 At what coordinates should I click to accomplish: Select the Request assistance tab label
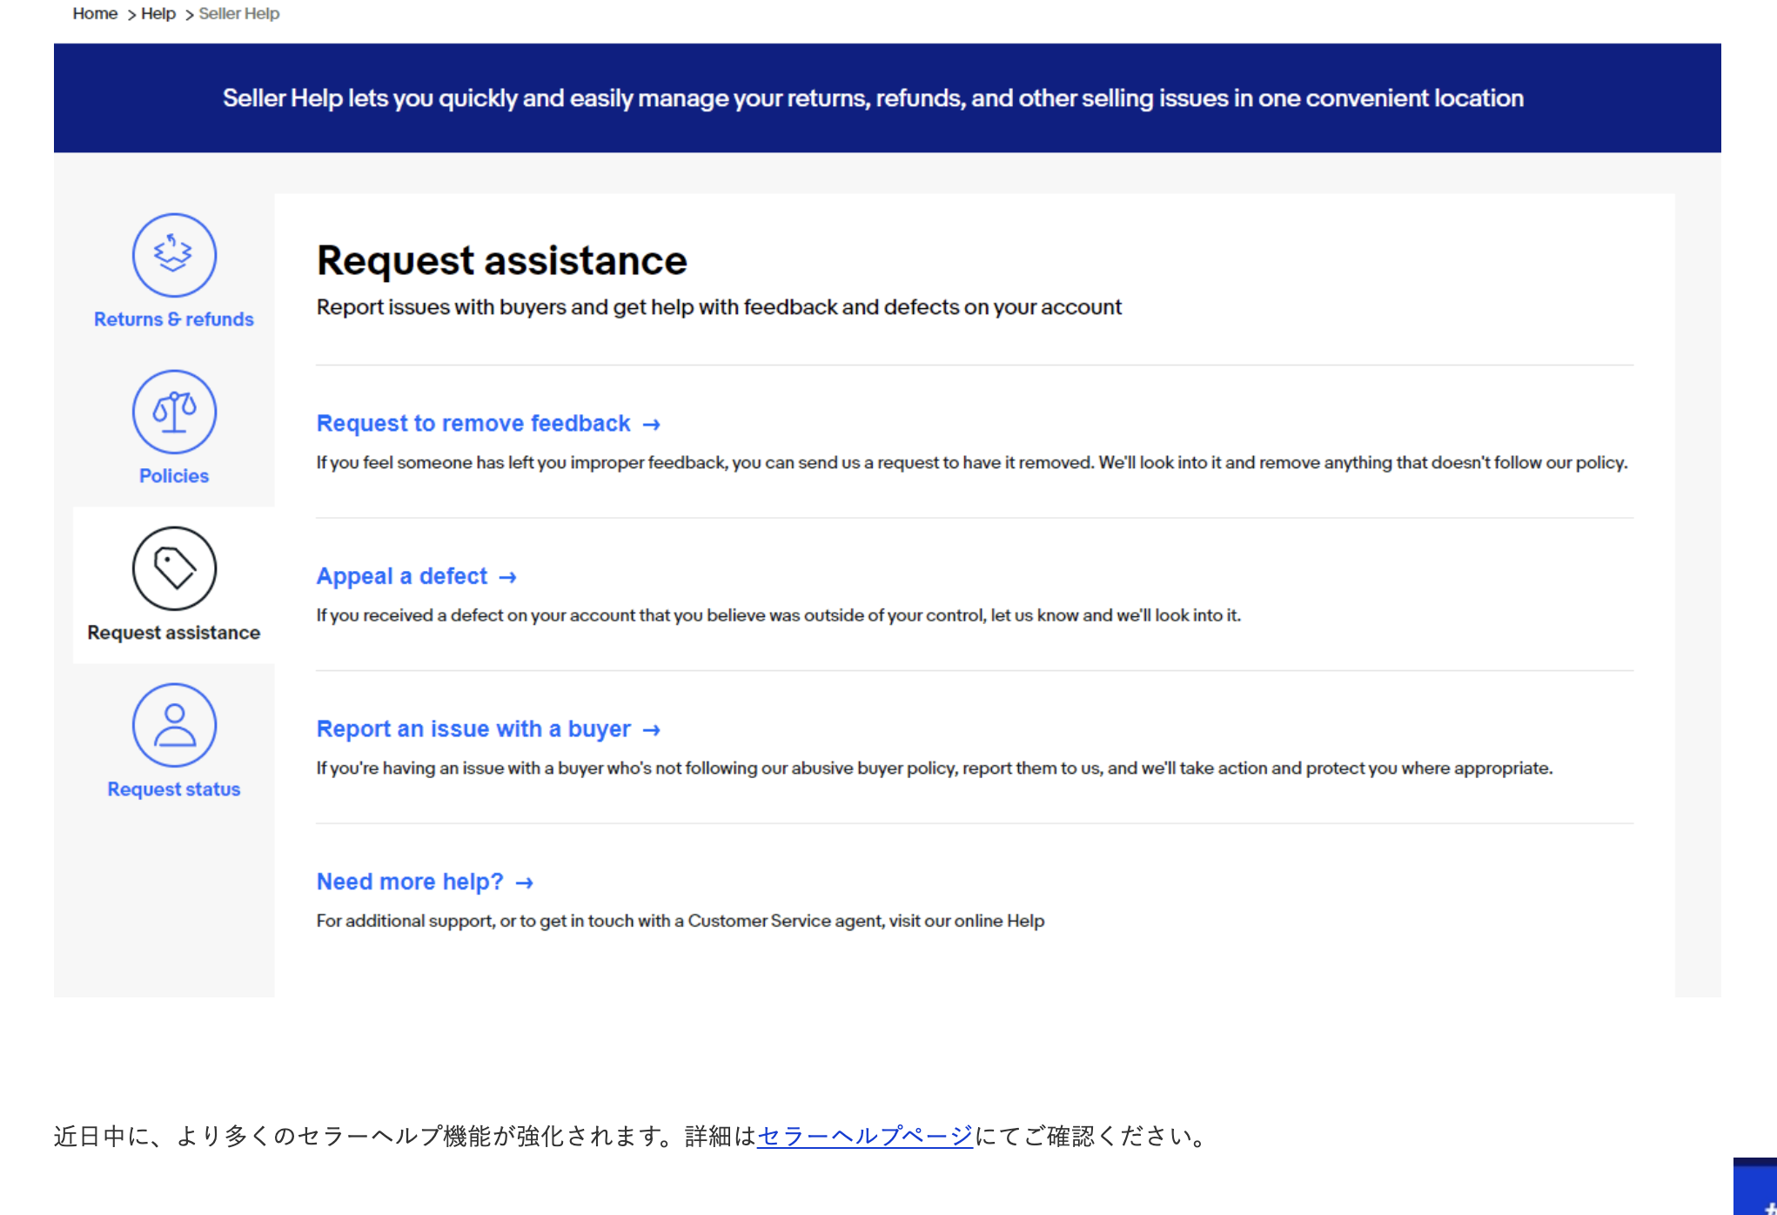pyautogui.click(x=174, y=633)
